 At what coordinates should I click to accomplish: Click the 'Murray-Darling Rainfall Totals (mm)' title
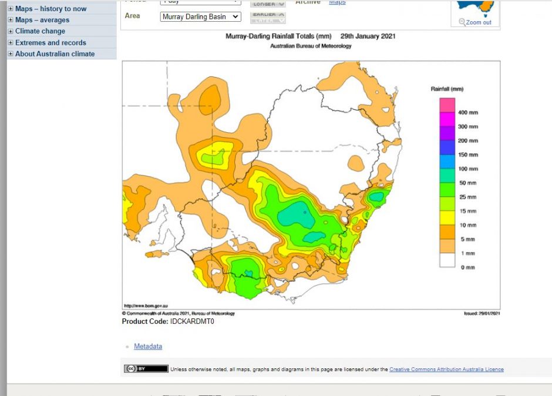278,36
